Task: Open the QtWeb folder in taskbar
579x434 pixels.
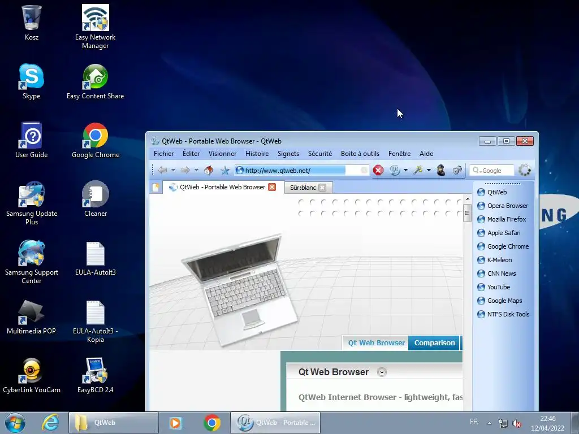Action: 113,423
